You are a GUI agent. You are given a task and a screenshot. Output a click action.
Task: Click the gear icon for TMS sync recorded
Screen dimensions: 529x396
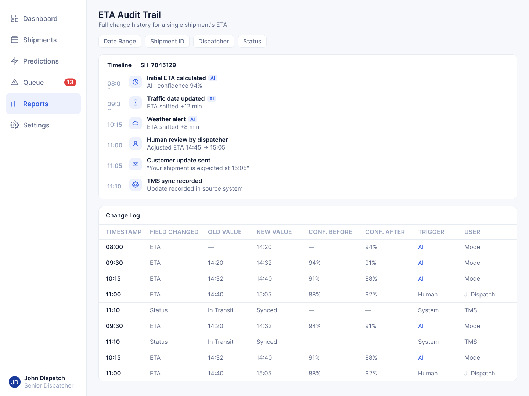[136, 185]
